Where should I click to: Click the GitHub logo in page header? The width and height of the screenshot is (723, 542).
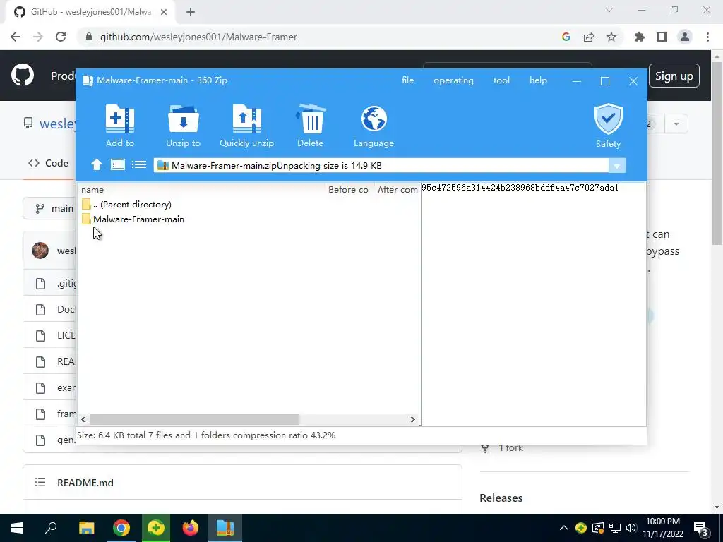tap(23, 76)
